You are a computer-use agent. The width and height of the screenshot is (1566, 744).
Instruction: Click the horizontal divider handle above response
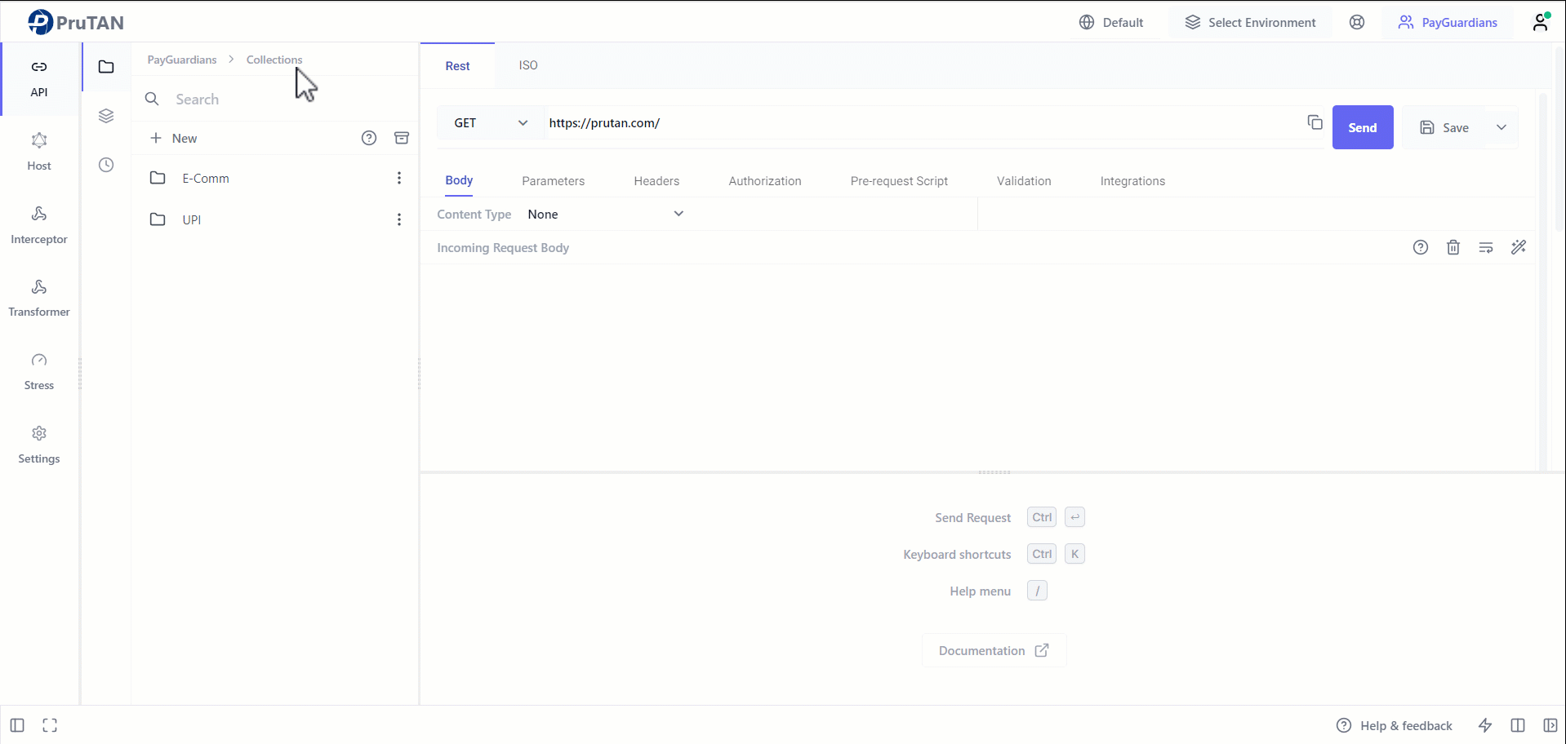tap(994, 472)
